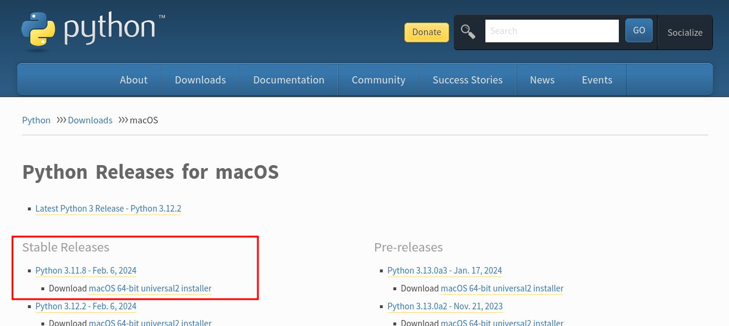The width and height of the screenshot is (729, 326).
Task: Click the magnifying glass search icon
Action: pyautogui.click(x=468, y=32)
